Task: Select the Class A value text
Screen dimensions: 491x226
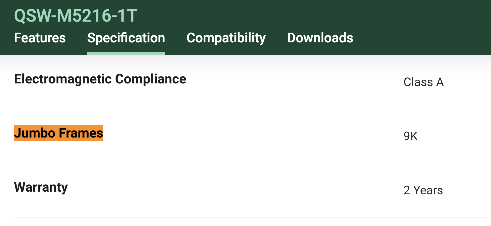Action: [x=423, y=82]
